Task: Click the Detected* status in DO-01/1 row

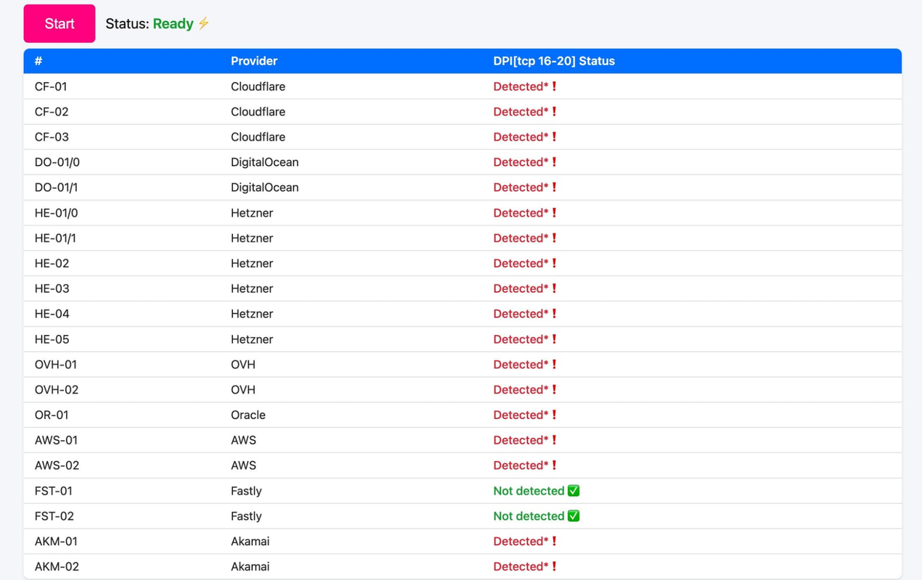Action: (521, 188)
